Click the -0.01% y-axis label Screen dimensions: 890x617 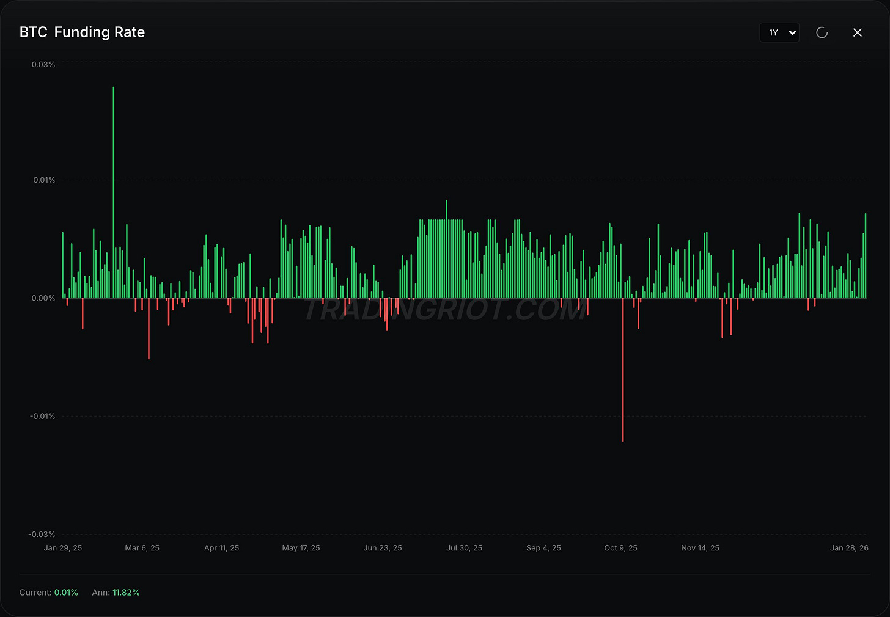42,416
